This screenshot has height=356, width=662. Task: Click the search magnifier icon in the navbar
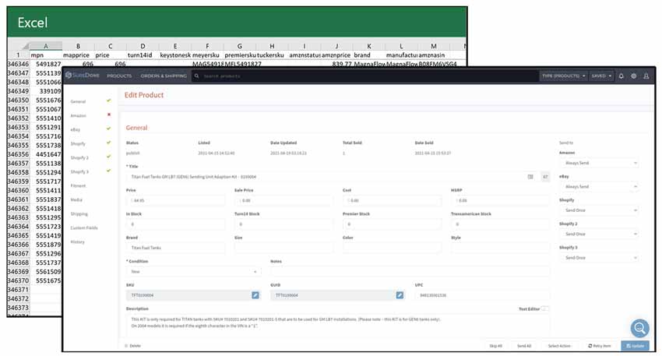(196, 76)
